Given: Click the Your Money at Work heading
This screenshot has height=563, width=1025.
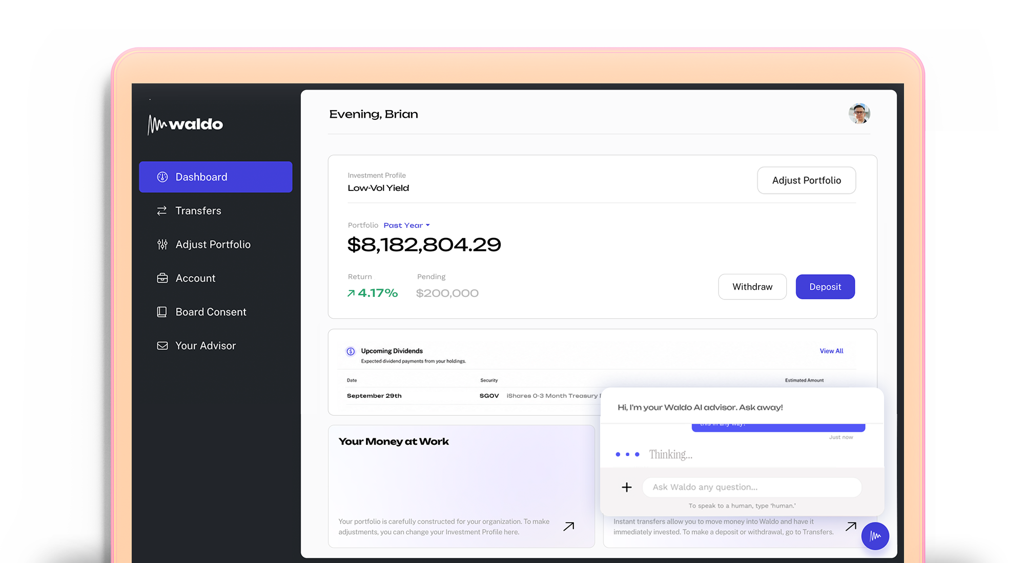Looking at the screenshot, I should pyautogui.click(x=394, y=442).
